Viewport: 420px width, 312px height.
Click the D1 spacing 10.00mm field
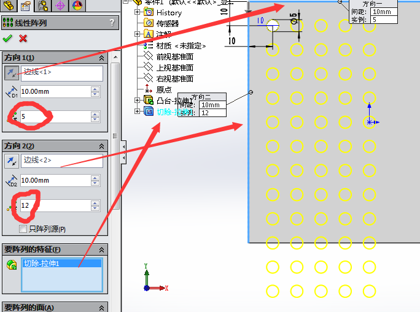pos(56,91)
